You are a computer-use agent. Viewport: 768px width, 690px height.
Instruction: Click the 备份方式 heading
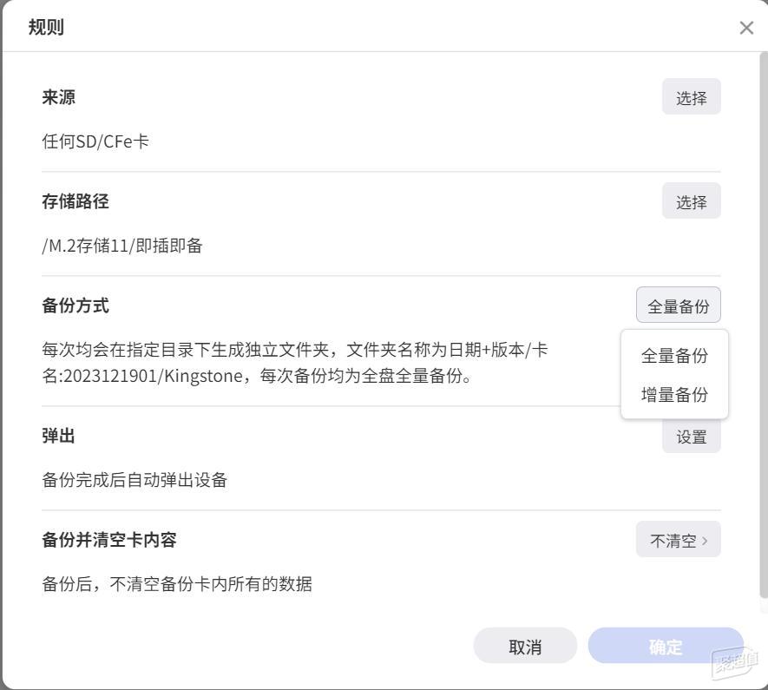tap(75, 306)
